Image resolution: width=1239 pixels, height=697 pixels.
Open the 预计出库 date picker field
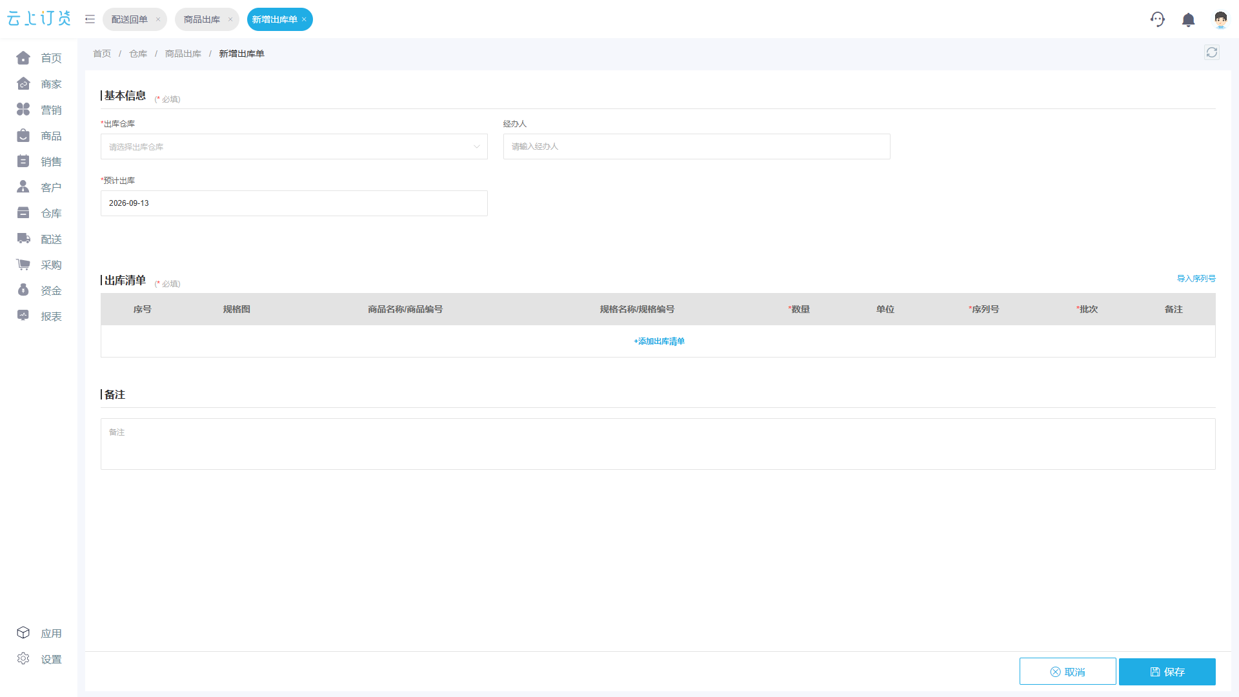point(294,203)
